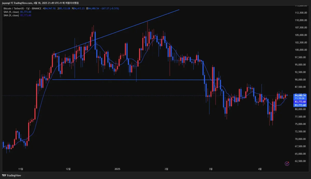Click the 12월 time axis label
Image resolution: width=311 pixels, height=179 pixels.
point(68,169)
